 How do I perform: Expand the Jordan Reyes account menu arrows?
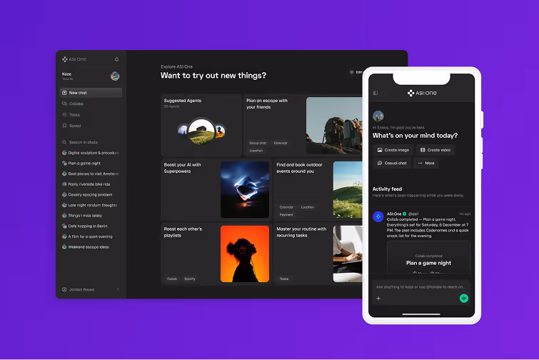(118, 289)
